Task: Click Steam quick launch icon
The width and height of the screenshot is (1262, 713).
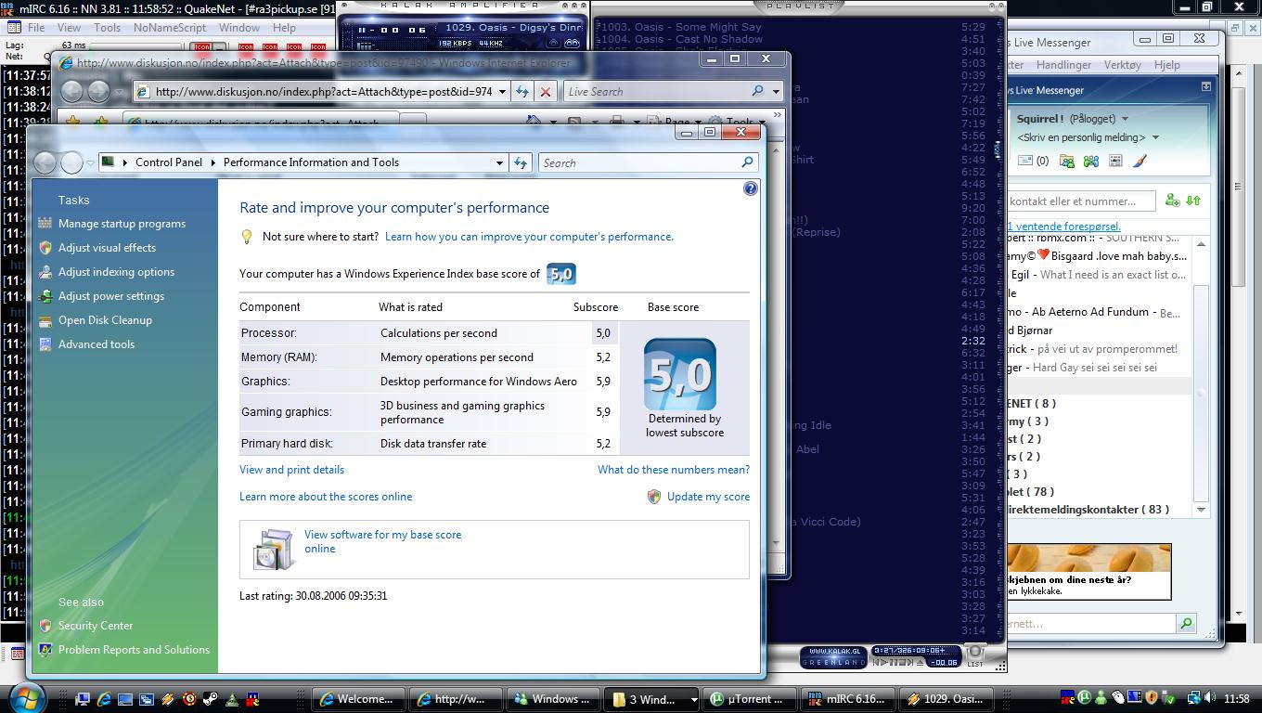Action: pyautogui.click(x=210, y=699)
